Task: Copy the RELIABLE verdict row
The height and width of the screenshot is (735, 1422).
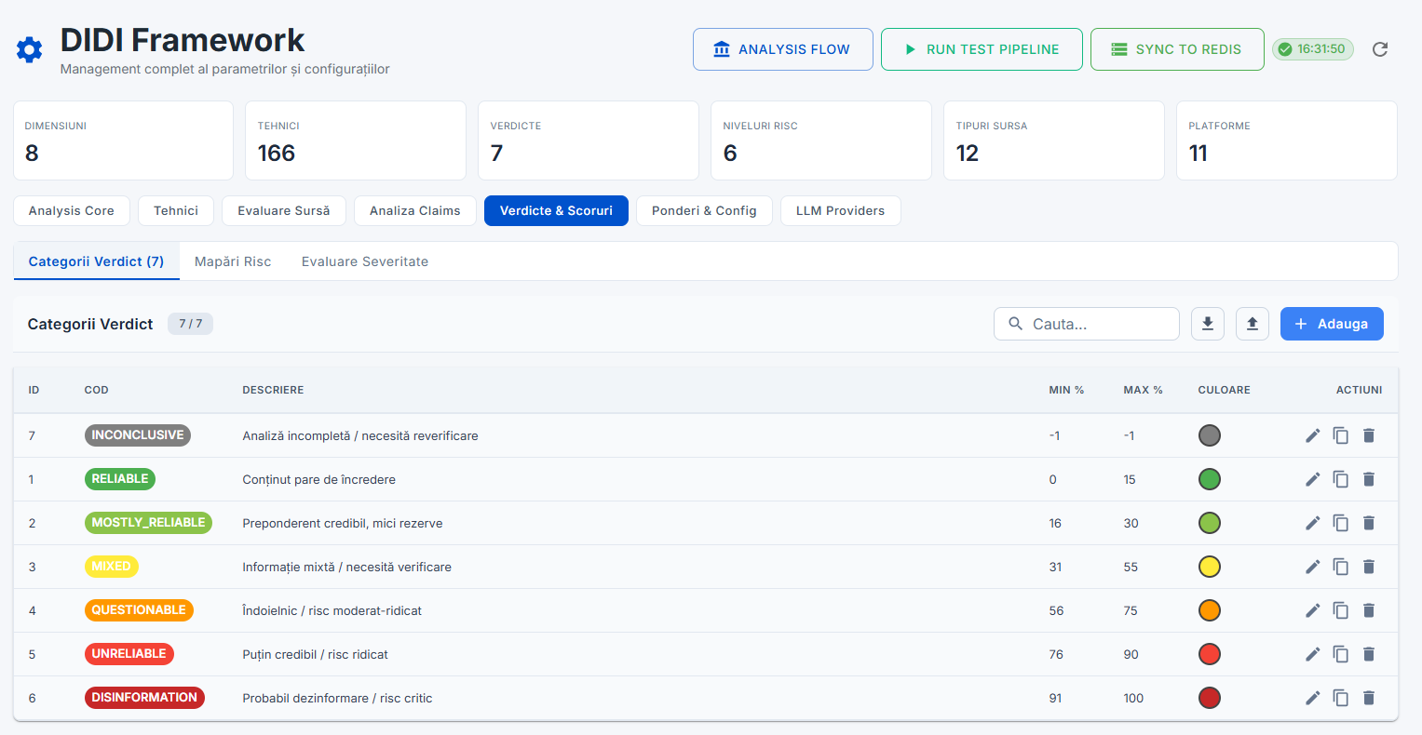Action: 1341,479
